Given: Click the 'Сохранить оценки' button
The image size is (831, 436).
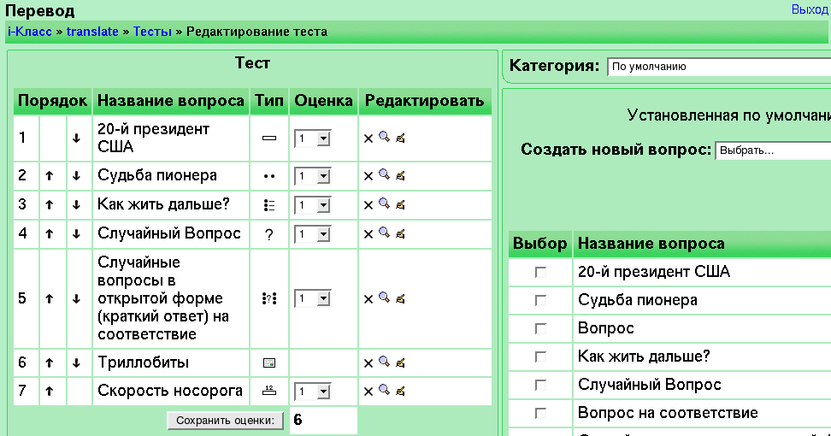Looking at the screenshot, I should point(225,420).
